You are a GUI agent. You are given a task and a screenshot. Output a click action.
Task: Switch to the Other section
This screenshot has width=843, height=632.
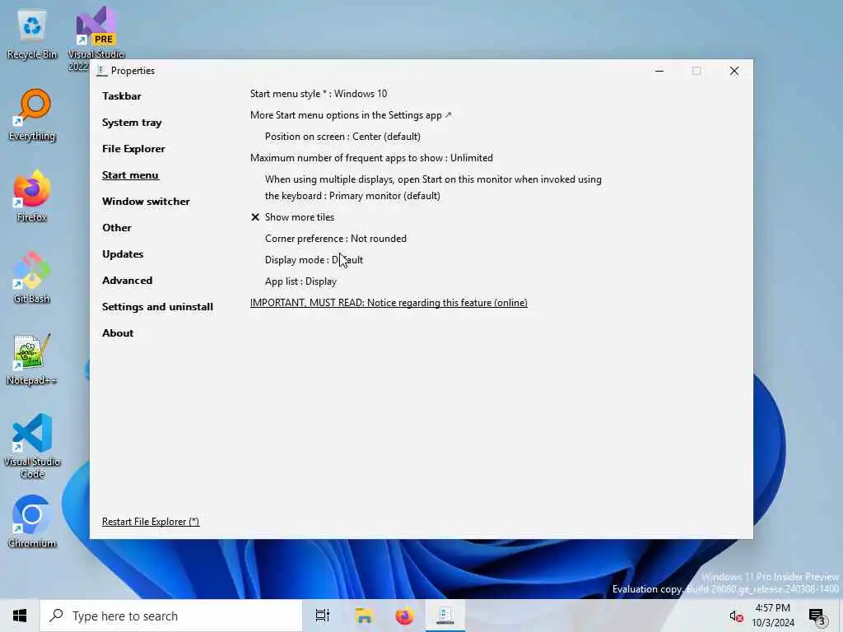117,228
